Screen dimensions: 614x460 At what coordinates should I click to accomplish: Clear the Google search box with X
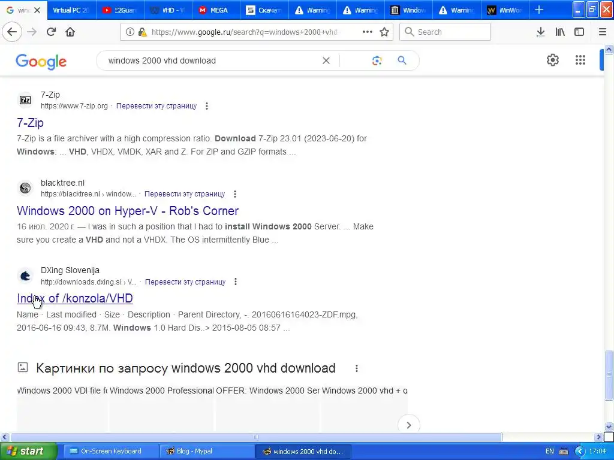tap(326, 60)
